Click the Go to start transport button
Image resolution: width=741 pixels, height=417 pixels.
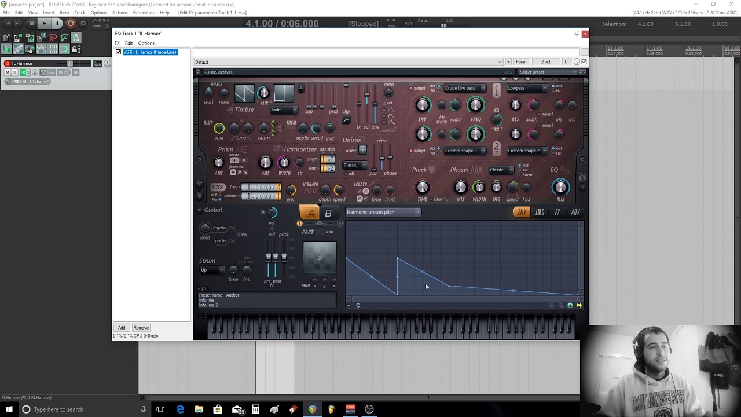pos(8,23)
